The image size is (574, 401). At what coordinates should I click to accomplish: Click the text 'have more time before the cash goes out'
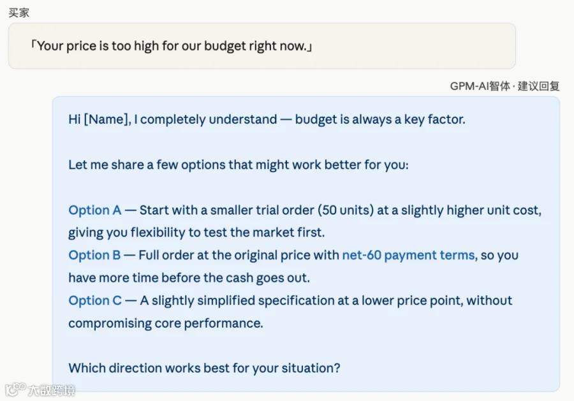pos(189,278)
